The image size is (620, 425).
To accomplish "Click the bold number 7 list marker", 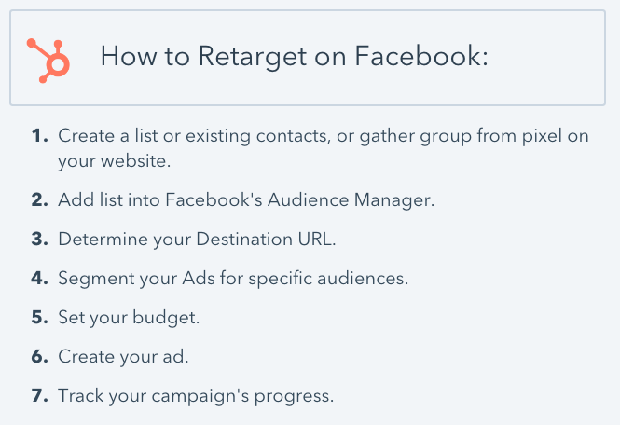I will click(x=40, y=396).
